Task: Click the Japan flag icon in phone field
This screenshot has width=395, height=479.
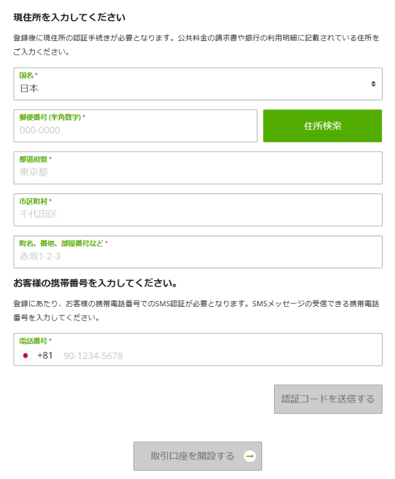Action: tap(26, 356)
